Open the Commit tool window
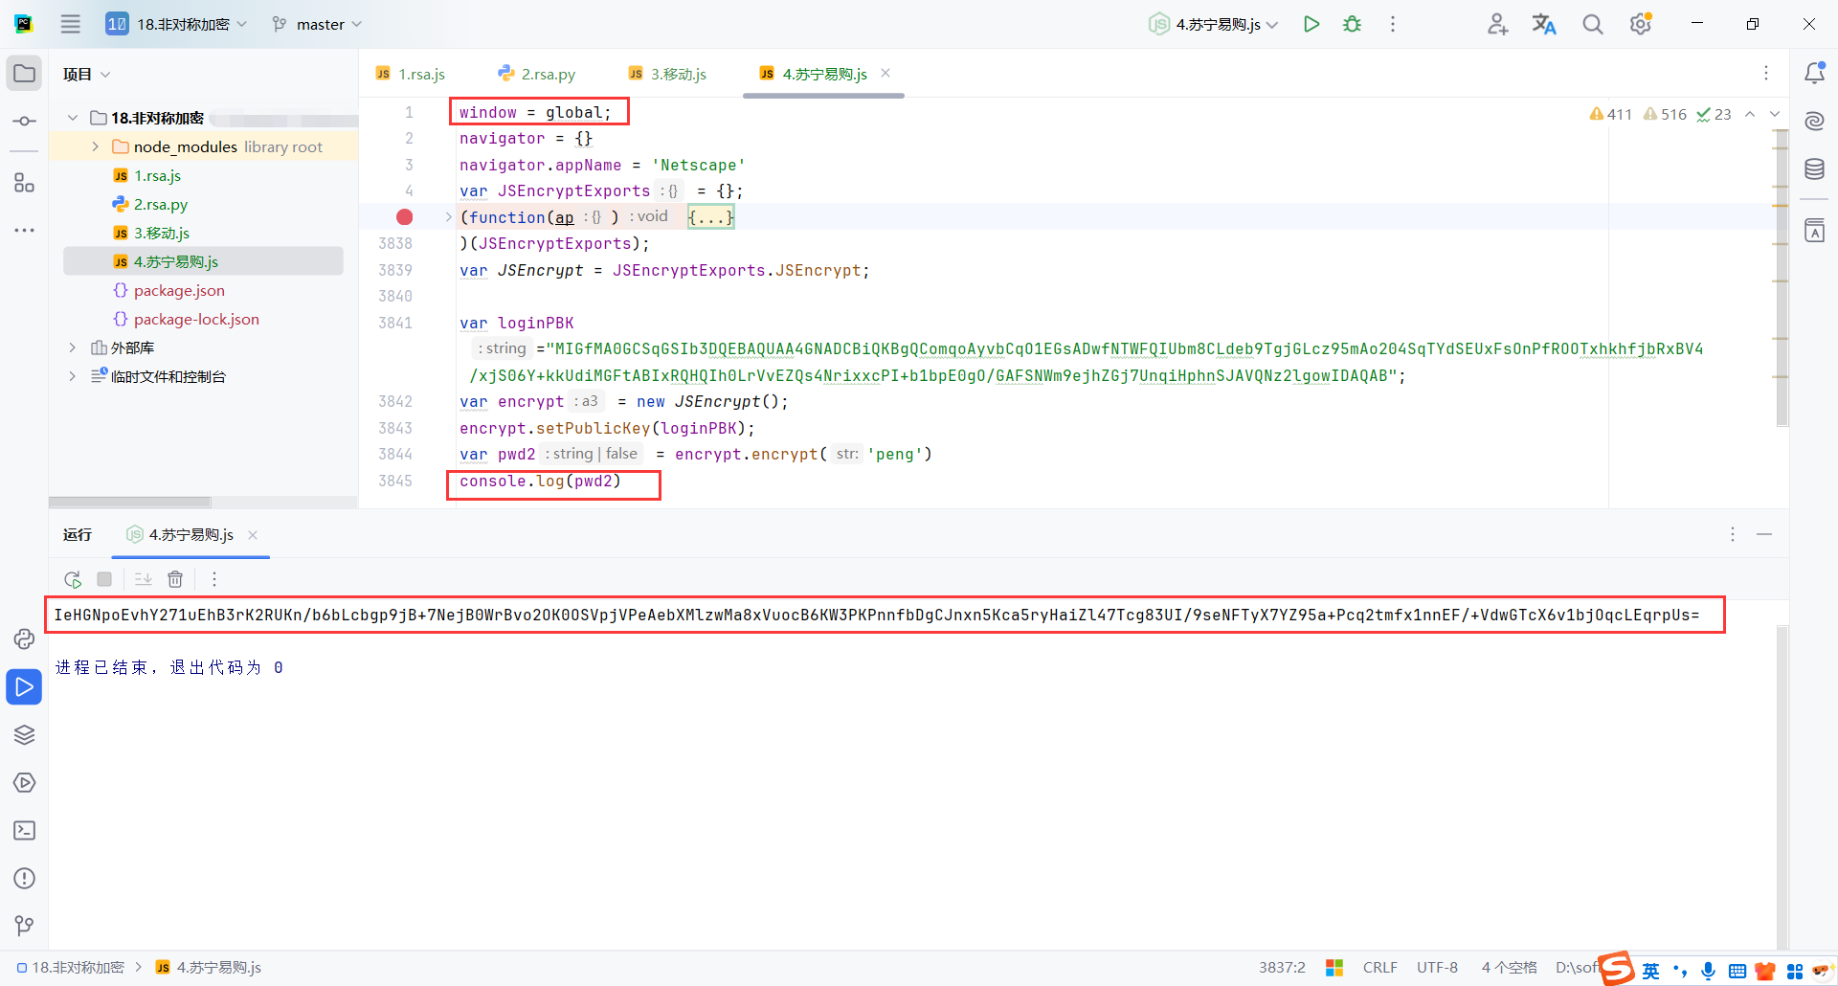This screenshot has width=1838, height=986. point(24,122)
